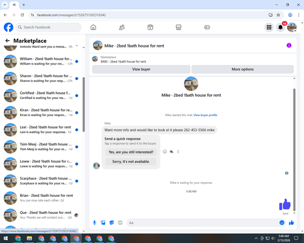This screenshot has height=243, width=304.
Task: Click the back arrow next to Marketplace
Action: coord(7,41)
